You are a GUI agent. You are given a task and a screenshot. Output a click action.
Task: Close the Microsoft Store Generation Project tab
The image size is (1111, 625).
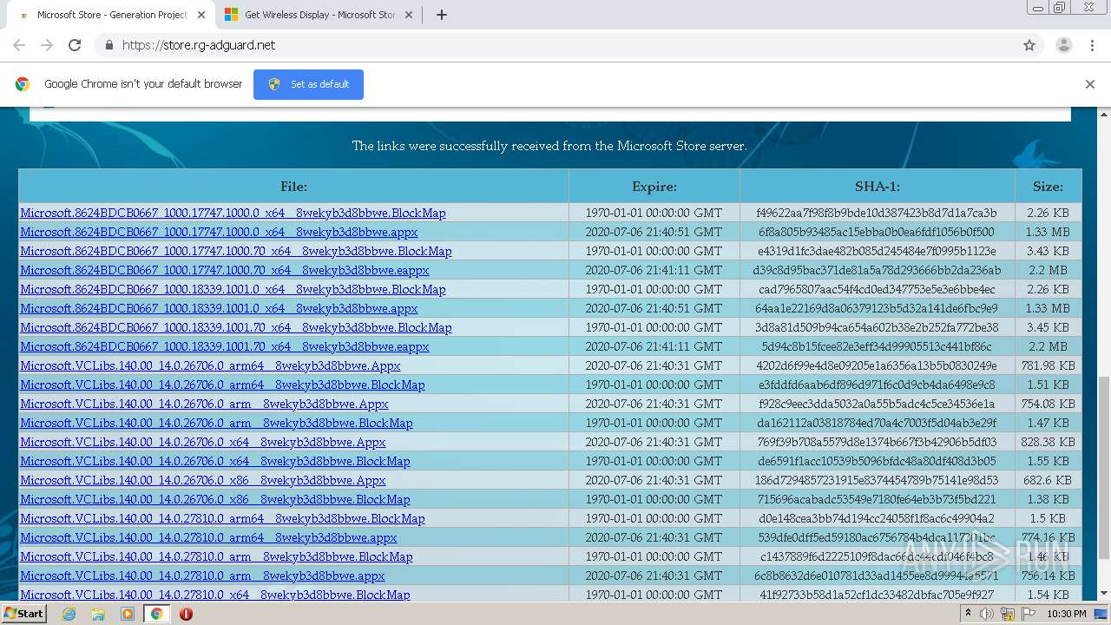point(201,15)
